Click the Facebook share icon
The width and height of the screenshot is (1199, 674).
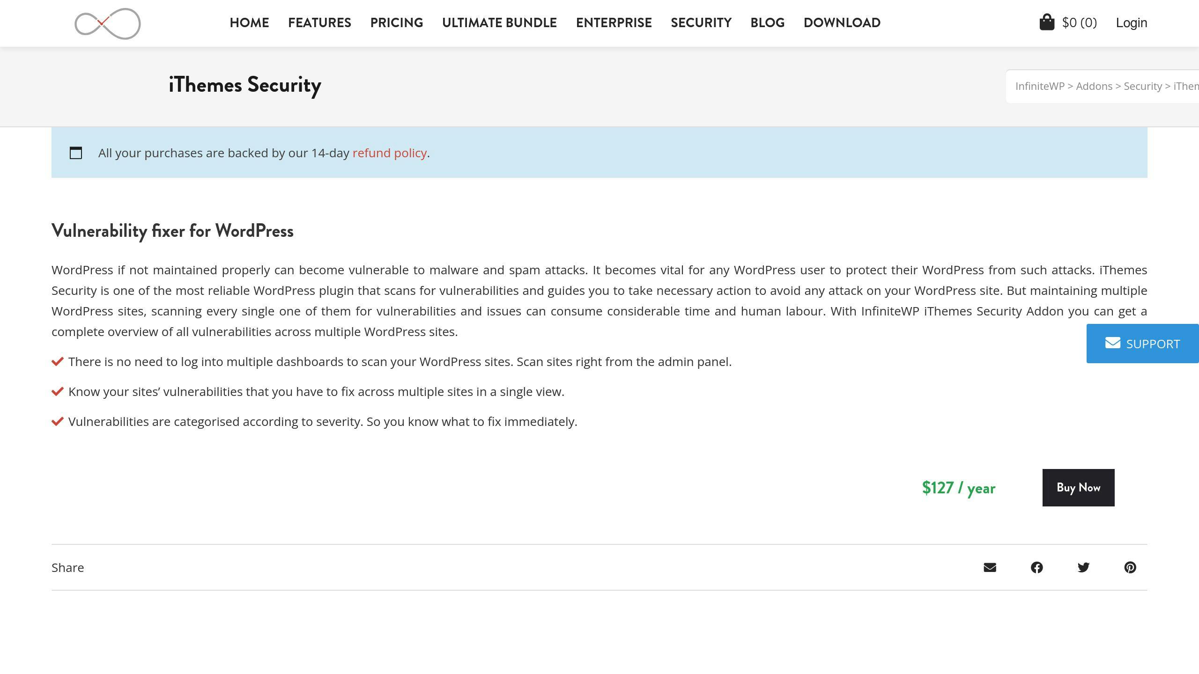(1037, 567)
